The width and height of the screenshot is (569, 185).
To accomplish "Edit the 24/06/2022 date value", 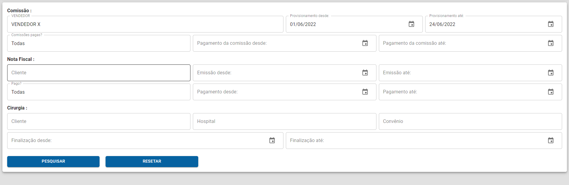I will point(442,24).
